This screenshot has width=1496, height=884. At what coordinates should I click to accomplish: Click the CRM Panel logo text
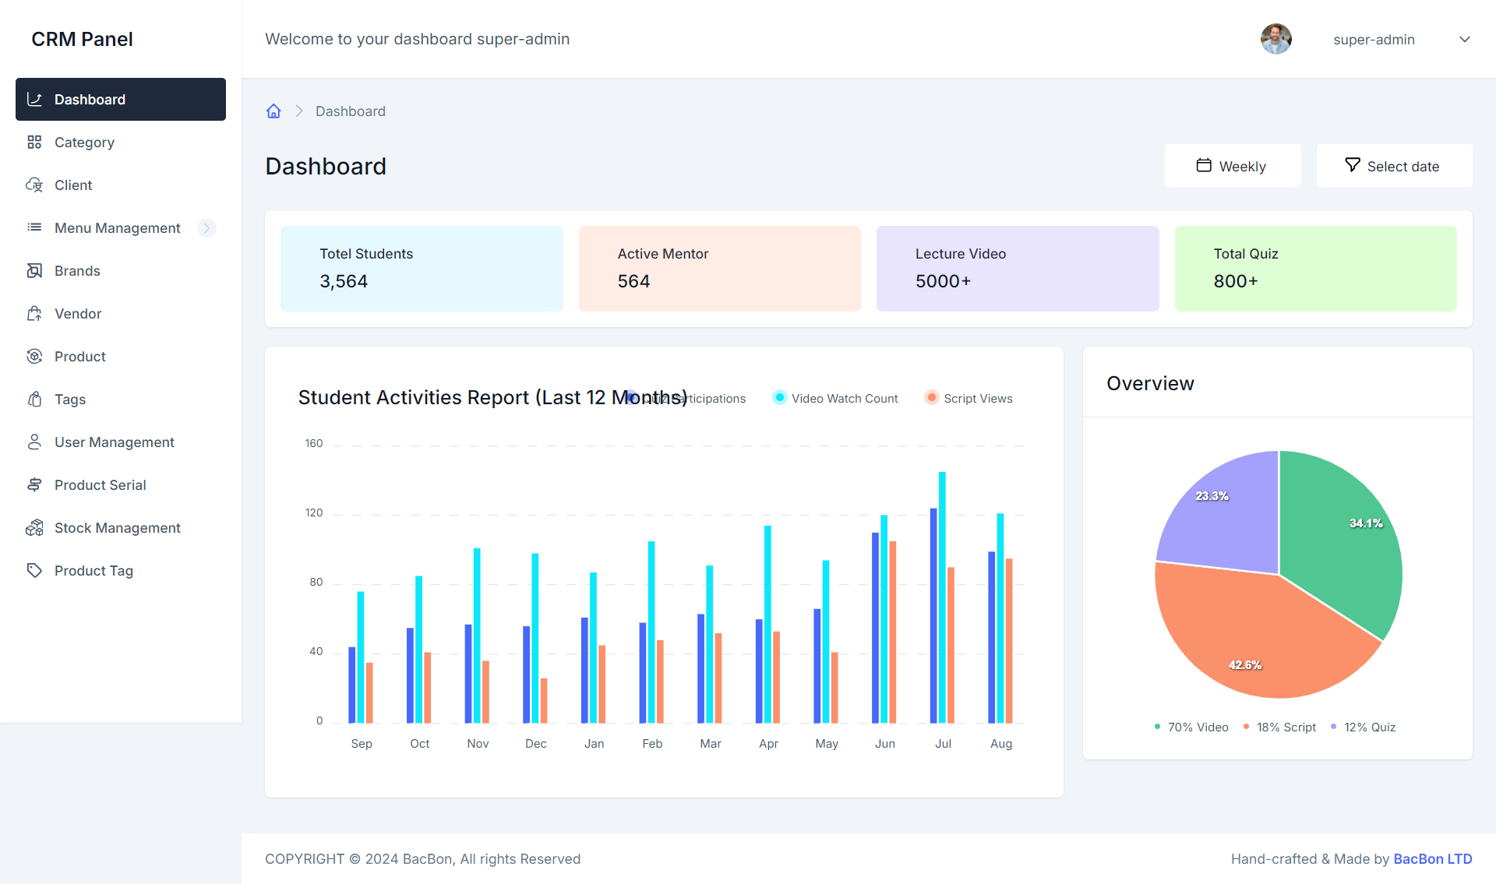pyautogui.click(x=82, y=39)
